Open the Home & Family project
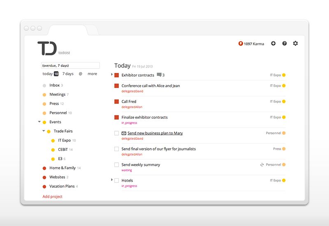Image resolution: width=329 pixels, height=226 pixels. pyautogui.click(x=63, y=168)
